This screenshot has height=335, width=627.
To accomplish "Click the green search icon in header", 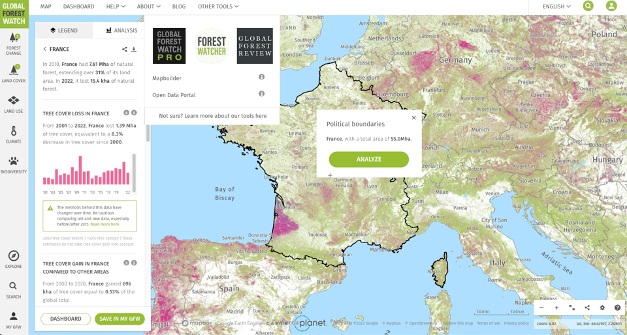I will (x=588, y=7).
